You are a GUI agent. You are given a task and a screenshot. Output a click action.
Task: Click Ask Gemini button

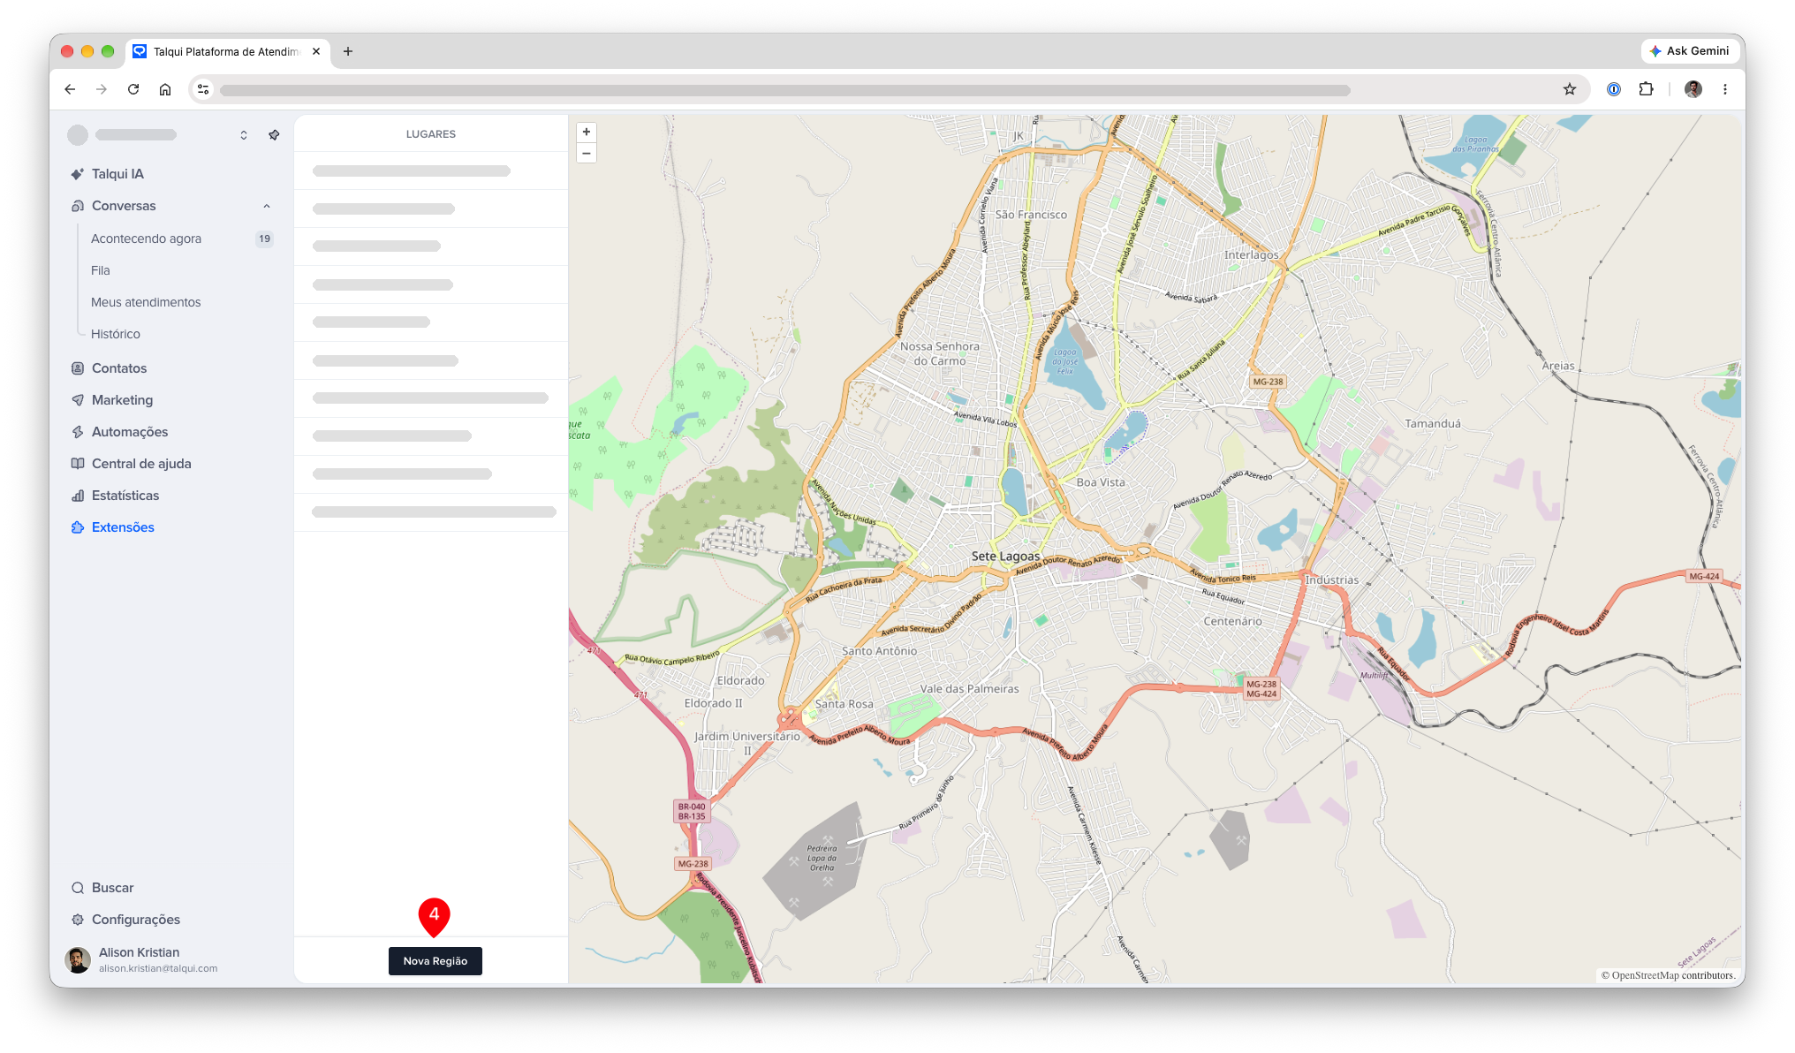[x=1690, y=51]
